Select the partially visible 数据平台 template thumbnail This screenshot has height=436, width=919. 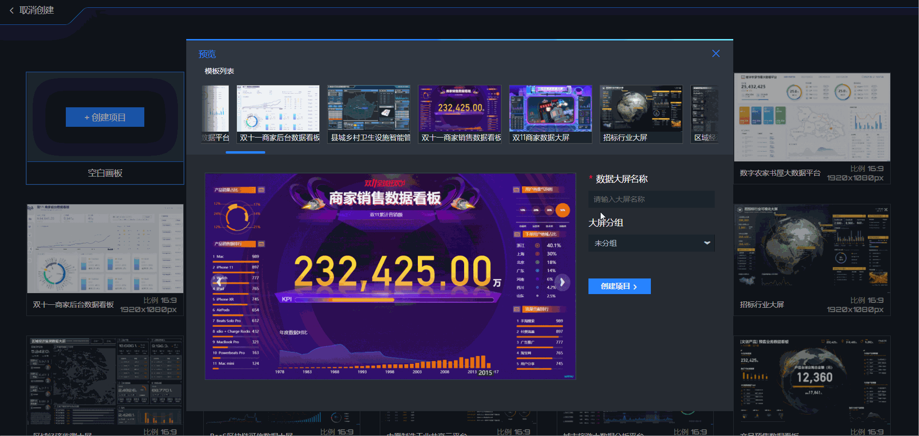click(x=215, y=114)
